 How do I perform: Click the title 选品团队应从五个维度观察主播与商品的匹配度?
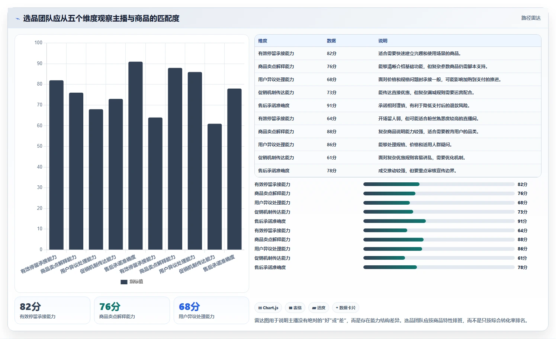(101, 18)
